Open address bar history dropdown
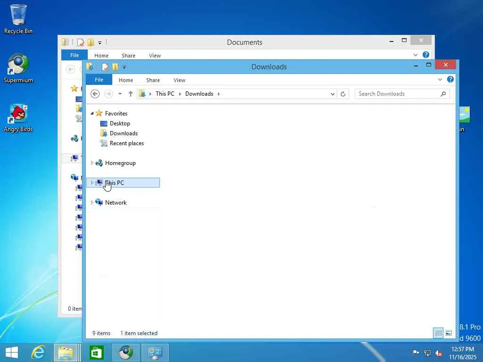The image size is (483, 362). pyautogui.click(x=333, y=94)
